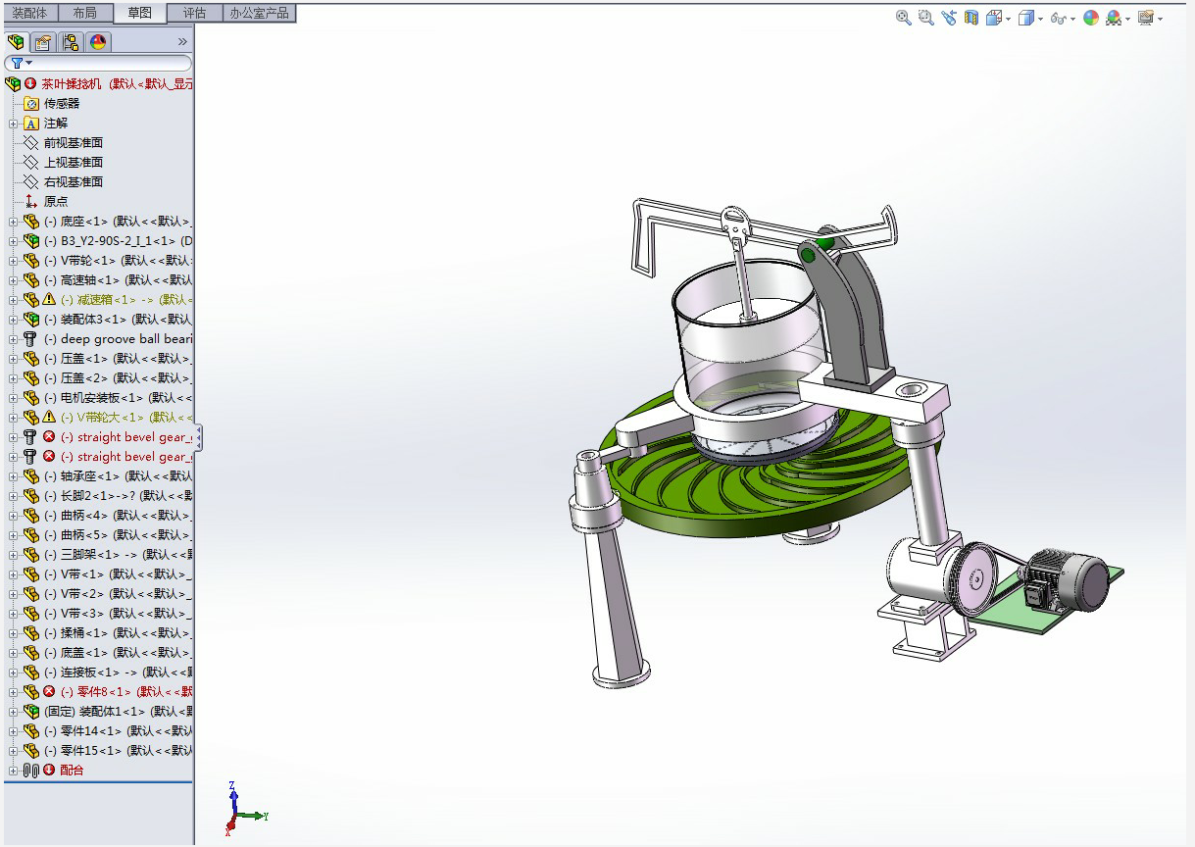
Task: Click the yellow warning icon on 减速箱<1>
Action: (x=49, y=300)
